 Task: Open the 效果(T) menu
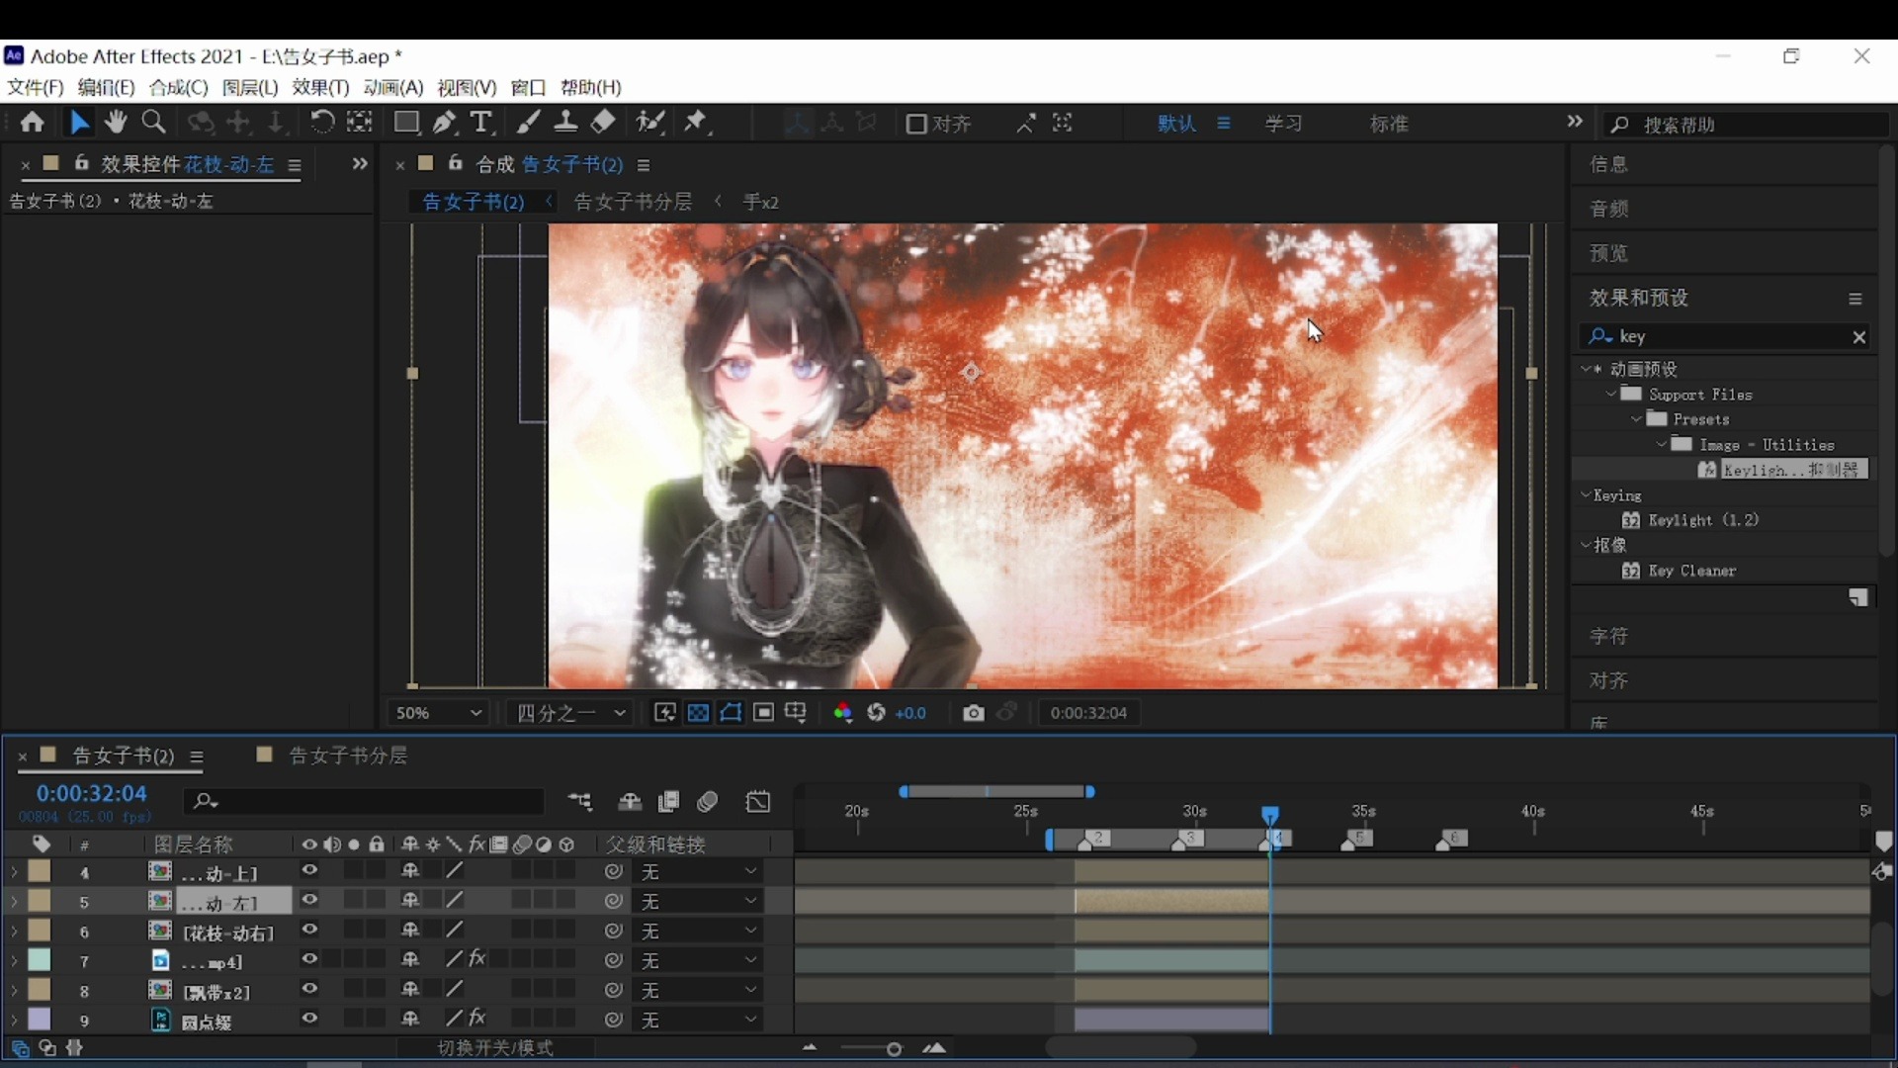pos(321,87)
